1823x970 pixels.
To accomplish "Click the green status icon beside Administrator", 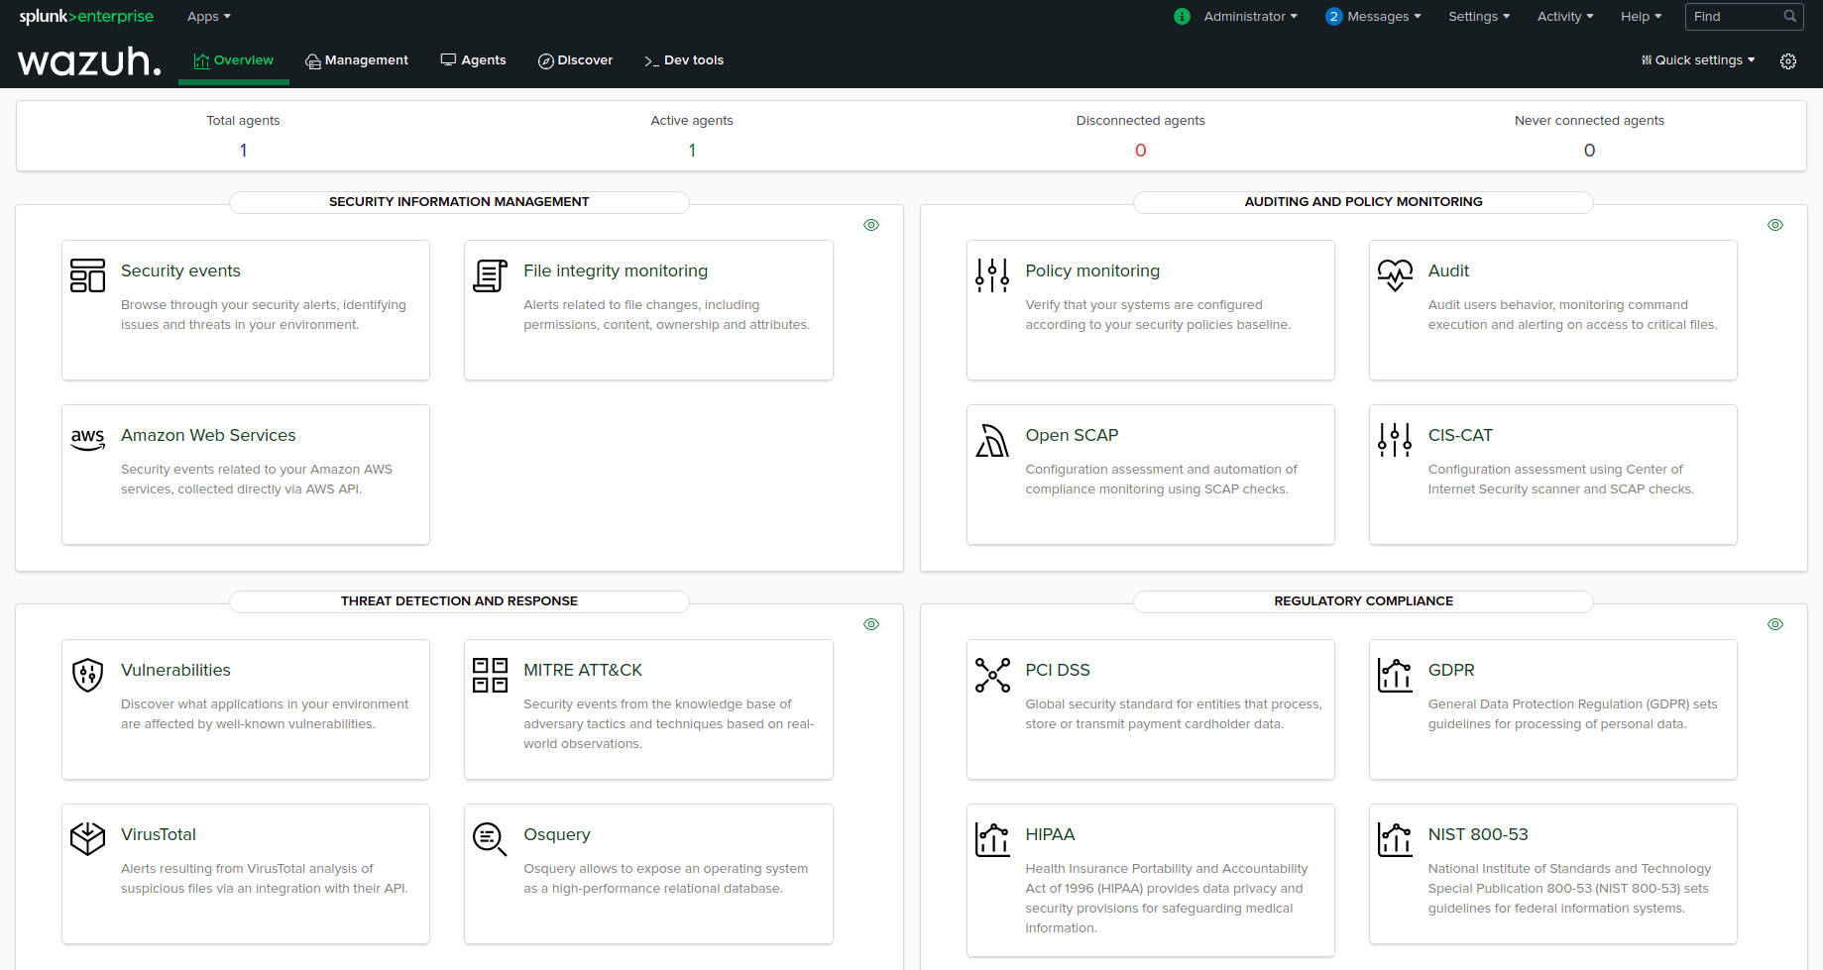I will tap(1182, 16).
